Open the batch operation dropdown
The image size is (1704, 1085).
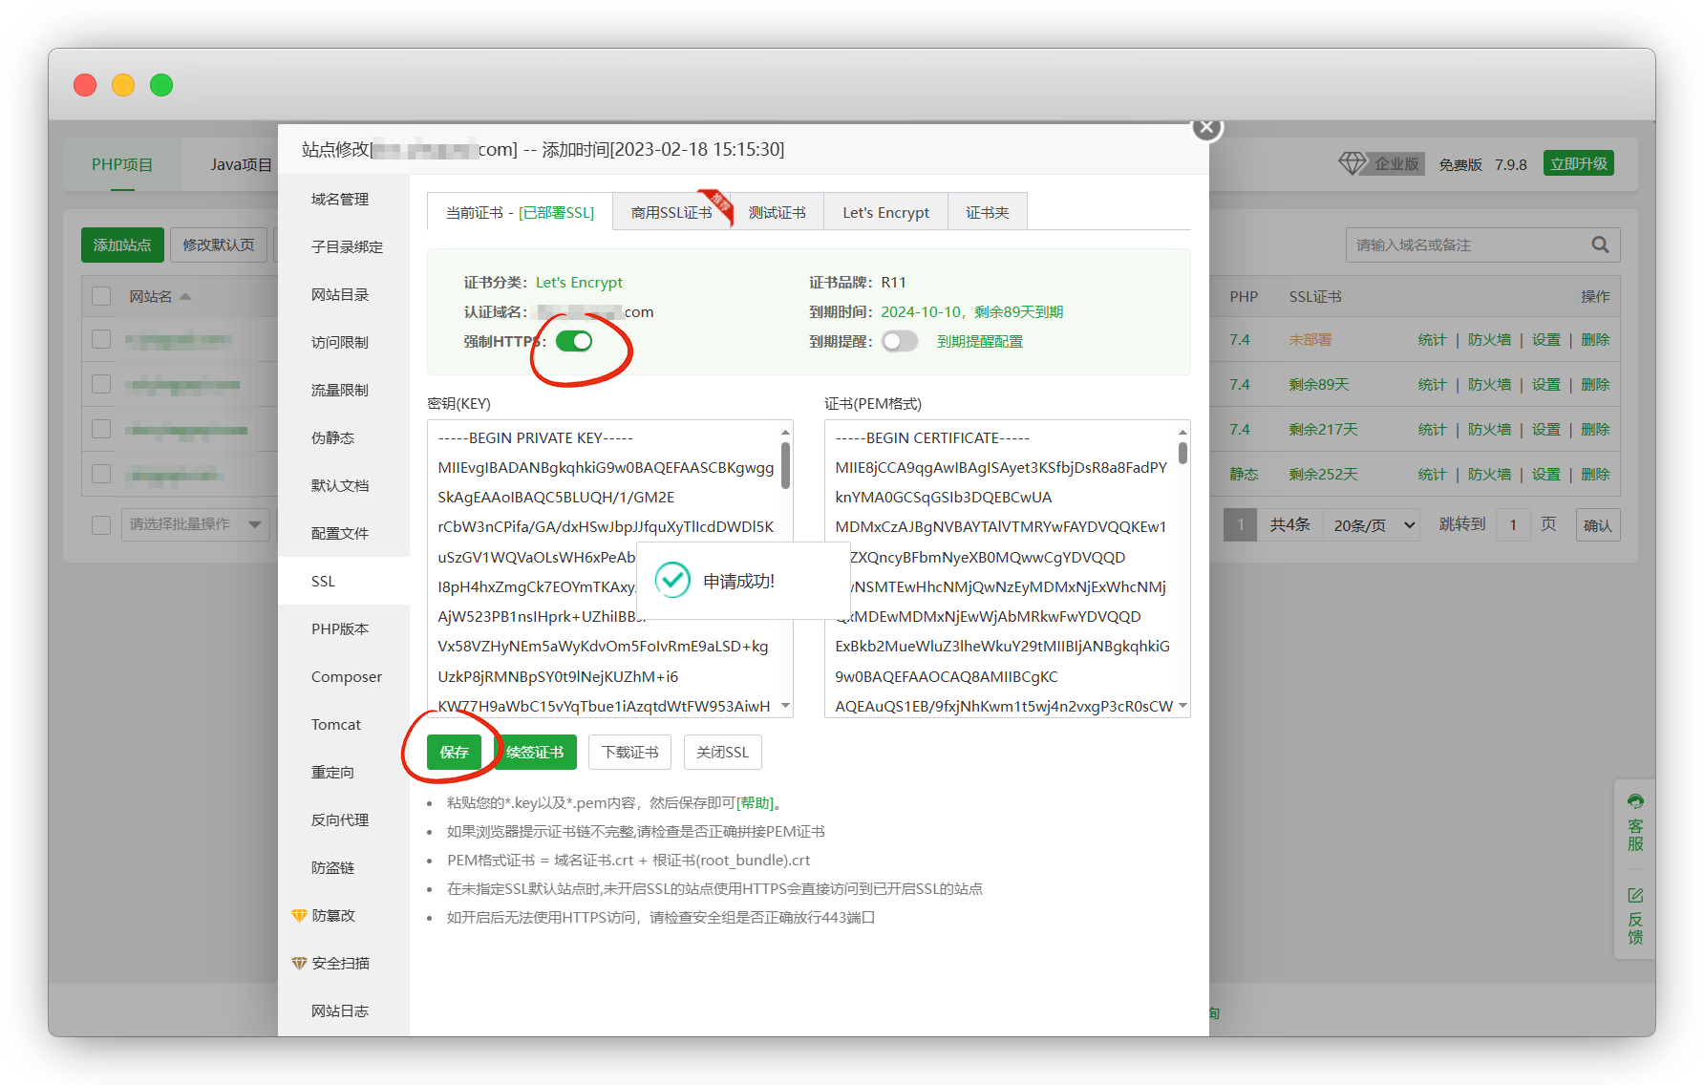[x=195, y=524]
